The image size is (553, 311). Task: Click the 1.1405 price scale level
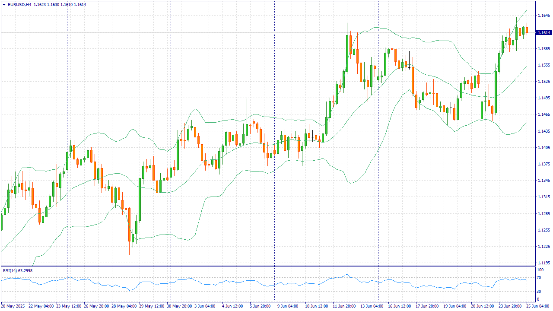[543, 148]
